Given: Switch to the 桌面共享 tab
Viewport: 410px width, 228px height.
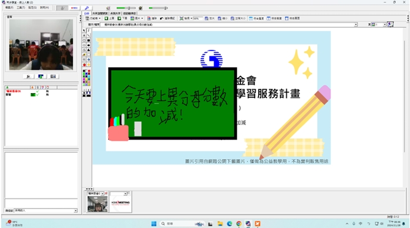Looking at the screenshot, I should tap(115, 13).
